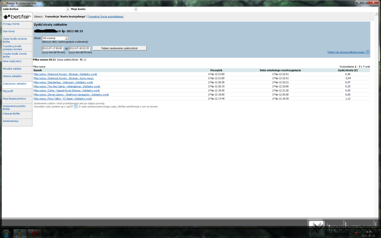381x238 pixels.
Task: Click the Rynek column header
Action: click(38, 70)
